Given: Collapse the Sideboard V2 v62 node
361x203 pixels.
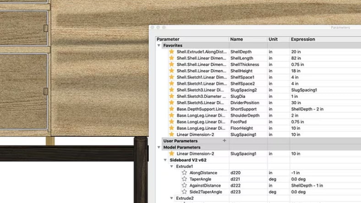Looking at the screenshot, I should coord(165,160).
